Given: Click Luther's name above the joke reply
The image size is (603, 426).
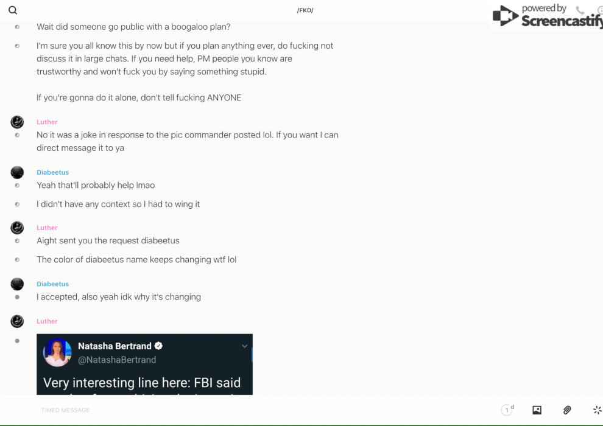Looking at the screenshot, I should click(x=47, y=122).
